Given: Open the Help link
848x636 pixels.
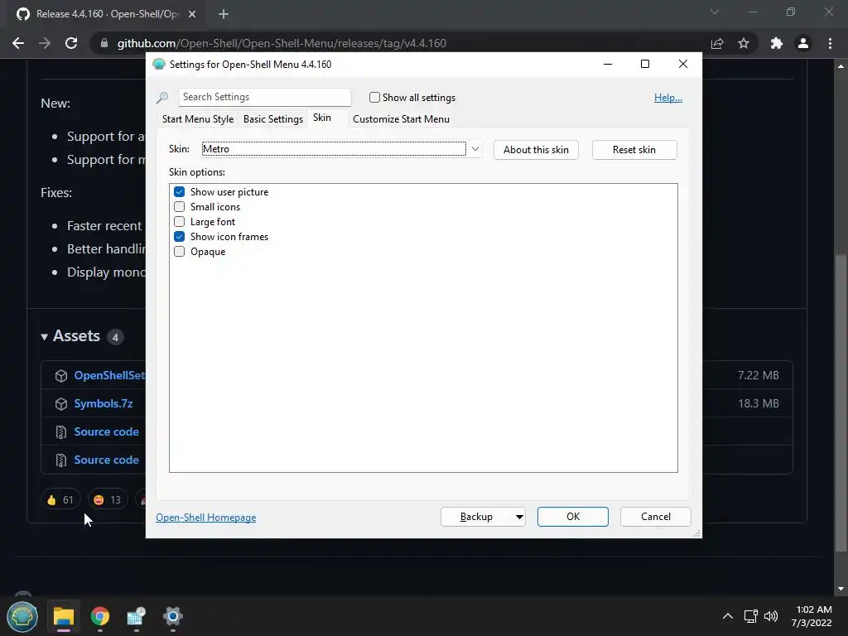Looking at the screenshot, I should (x=668, y=98).
